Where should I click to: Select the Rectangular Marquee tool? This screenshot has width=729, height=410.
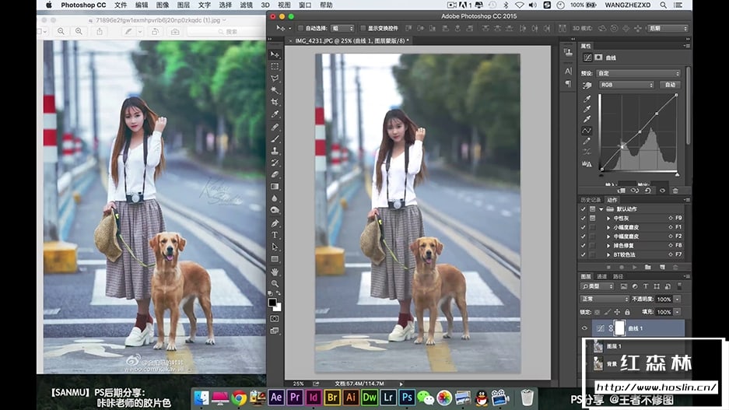(275, 66)
